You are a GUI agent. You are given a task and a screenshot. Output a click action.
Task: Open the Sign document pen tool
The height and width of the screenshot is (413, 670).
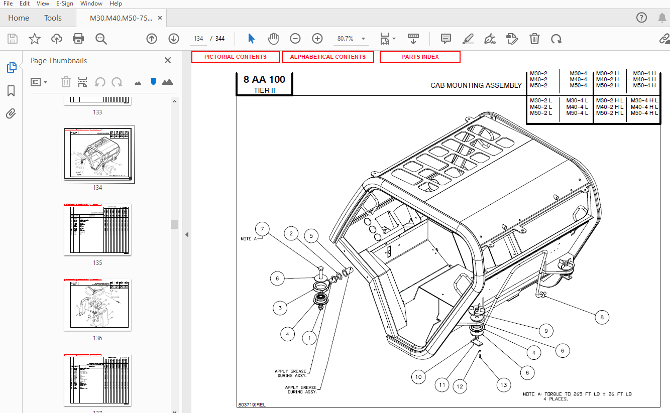490,39
